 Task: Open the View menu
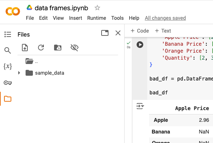(58, 18)
